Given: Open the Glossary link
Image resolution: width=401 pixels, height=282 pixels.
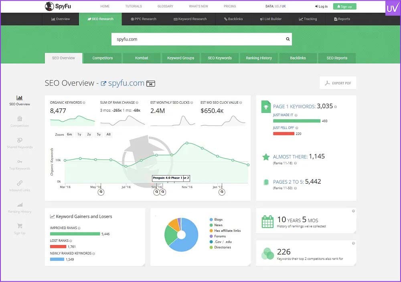Looking at the screenshot, I should pyautogui.click(x=165, y=6).
